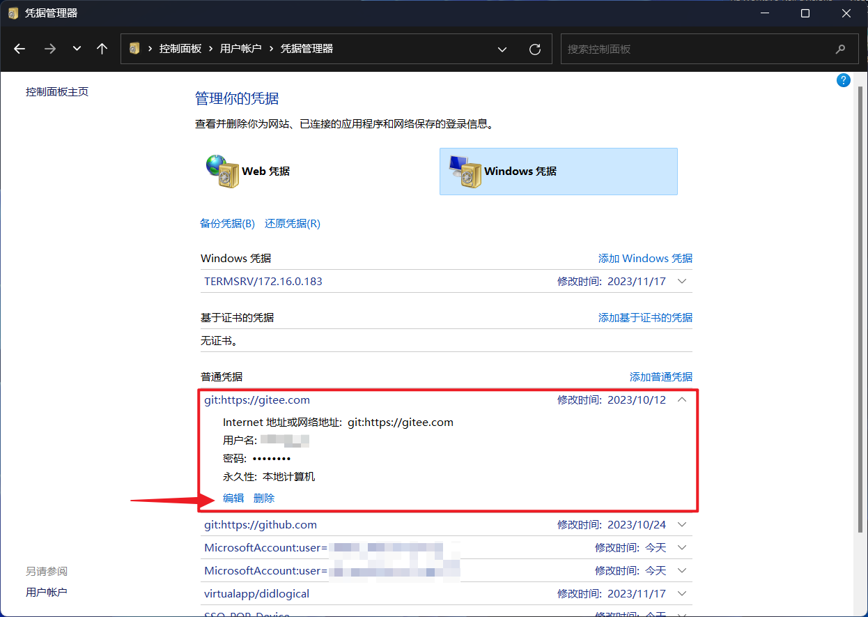Image resolution: width=868 pixels, height=617 pixels.
Task: Click the title bar app icon
Action: (13, 13)
